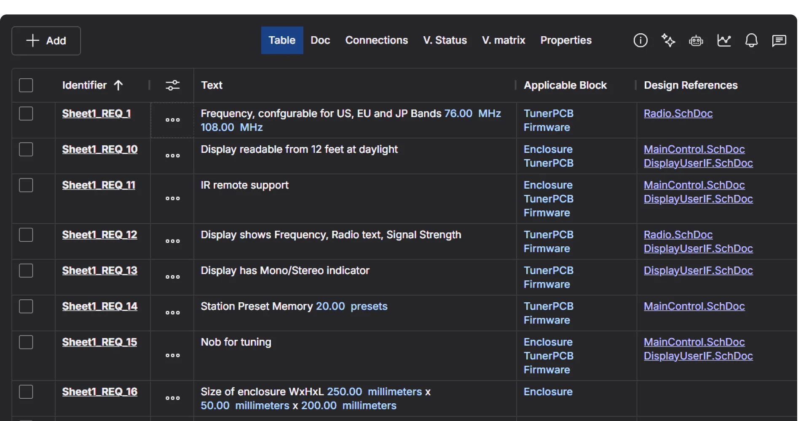Open three-dot menu for Sheet1_REQ_13

point(172,277)
